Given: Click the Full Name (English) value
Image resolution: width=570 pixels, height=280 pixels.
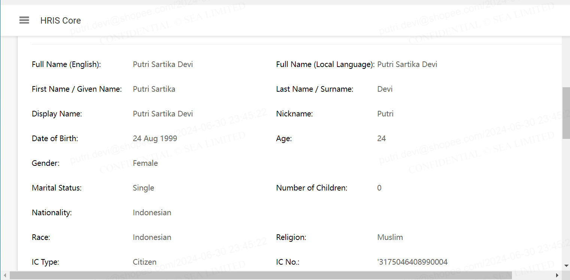Looking at the screenshot, I should (x=163, y=64).
